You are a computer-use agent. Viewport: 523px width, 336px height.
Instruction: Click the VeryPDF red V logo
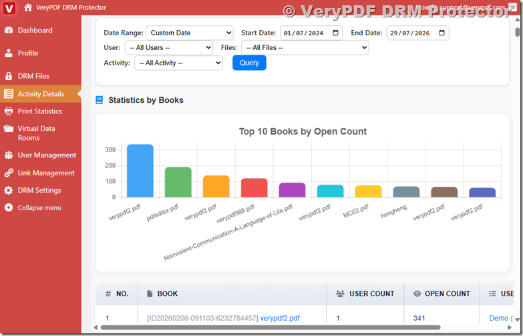(9, 8)
